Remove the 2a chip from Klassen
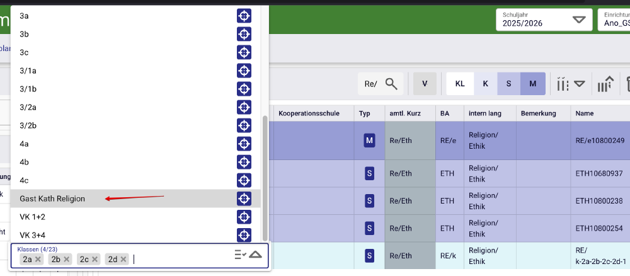Image resolution: width=630 pixels, height=276 pixels. (38, 259)
